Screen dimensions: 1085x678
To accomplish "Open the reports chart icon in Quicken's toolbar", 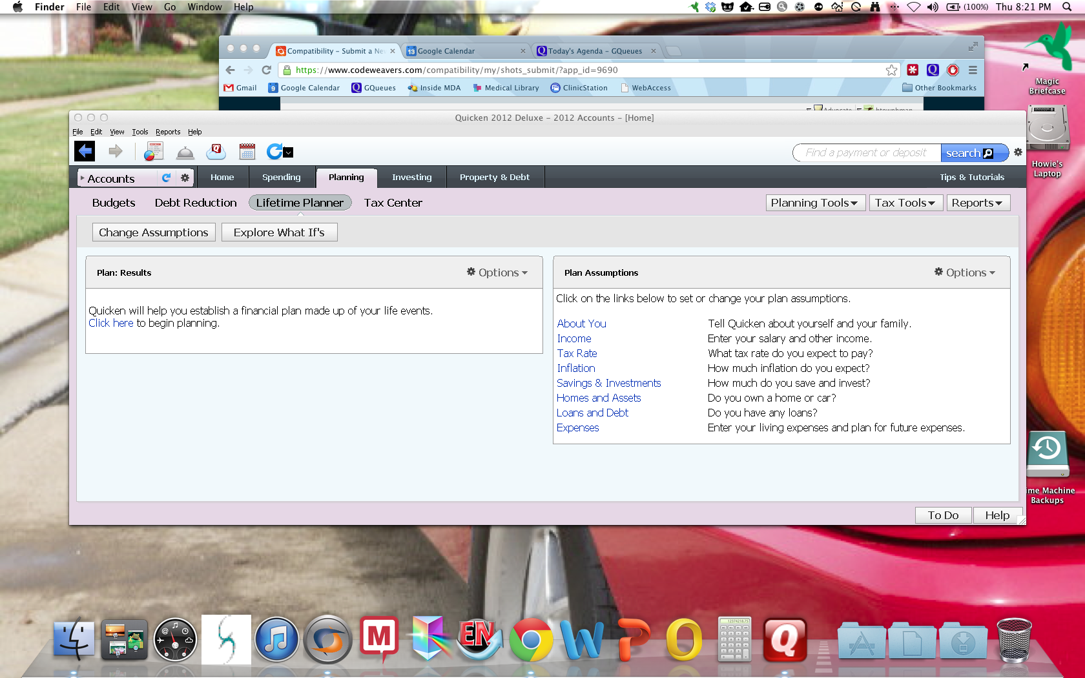I will pos(153,151).
